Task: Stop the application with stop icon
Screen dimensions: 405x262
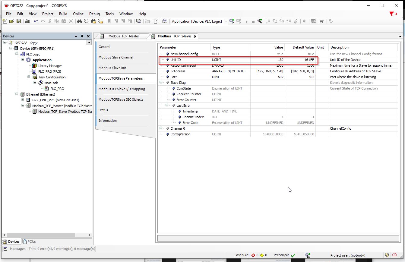Action: click(x=253, y=21)
